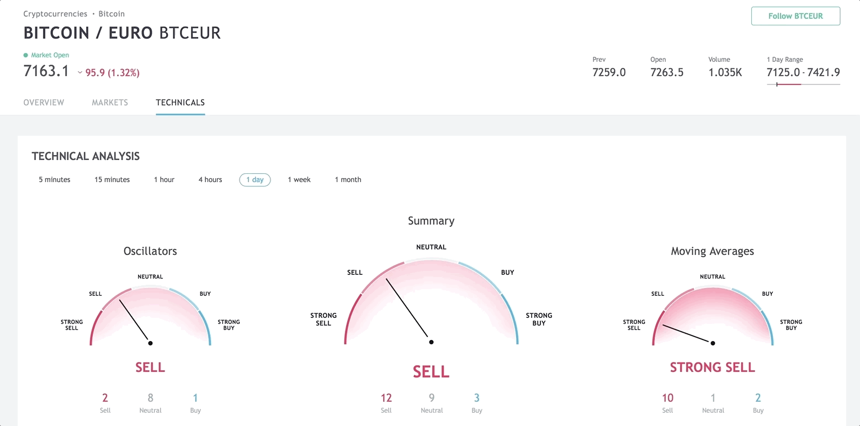Switch to the 1 month timeframe
The image size is (860, 426).
(348, 179)
